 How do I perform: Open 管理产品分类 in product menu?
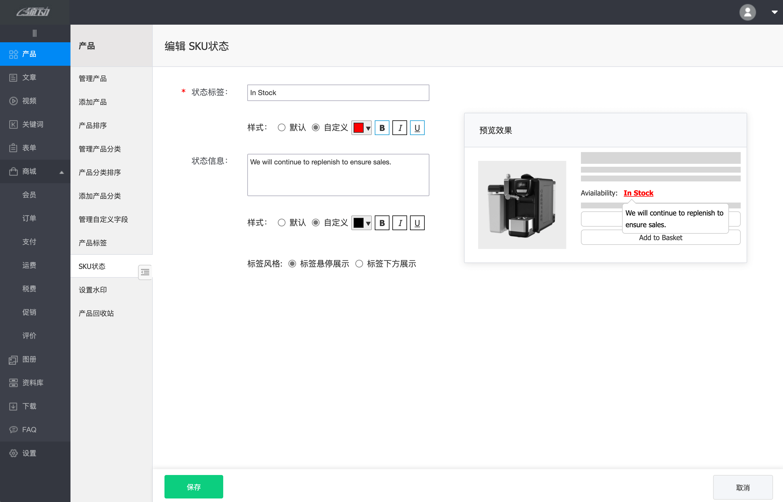tap(100, 149)
